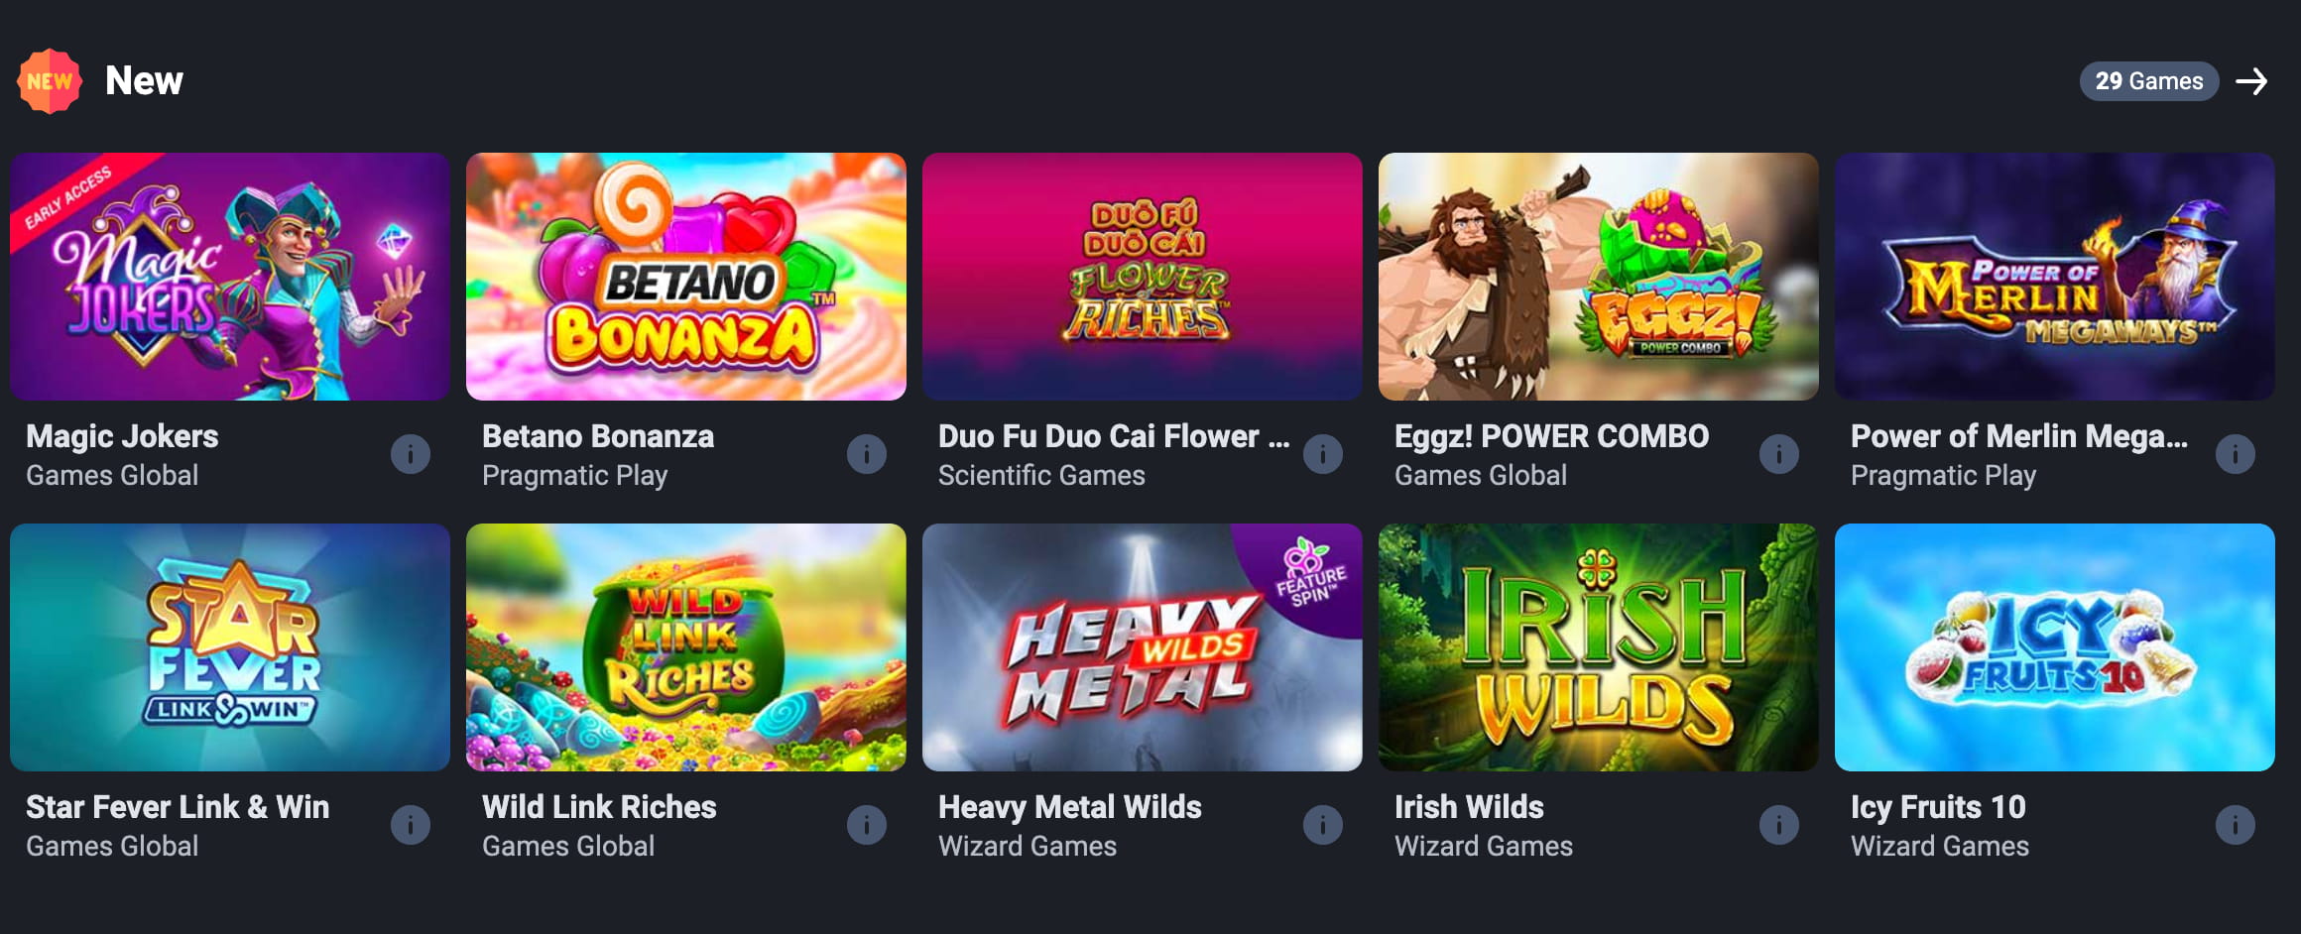
Task: Click the 29 Games button
Action: click(x=2148, y=80)
